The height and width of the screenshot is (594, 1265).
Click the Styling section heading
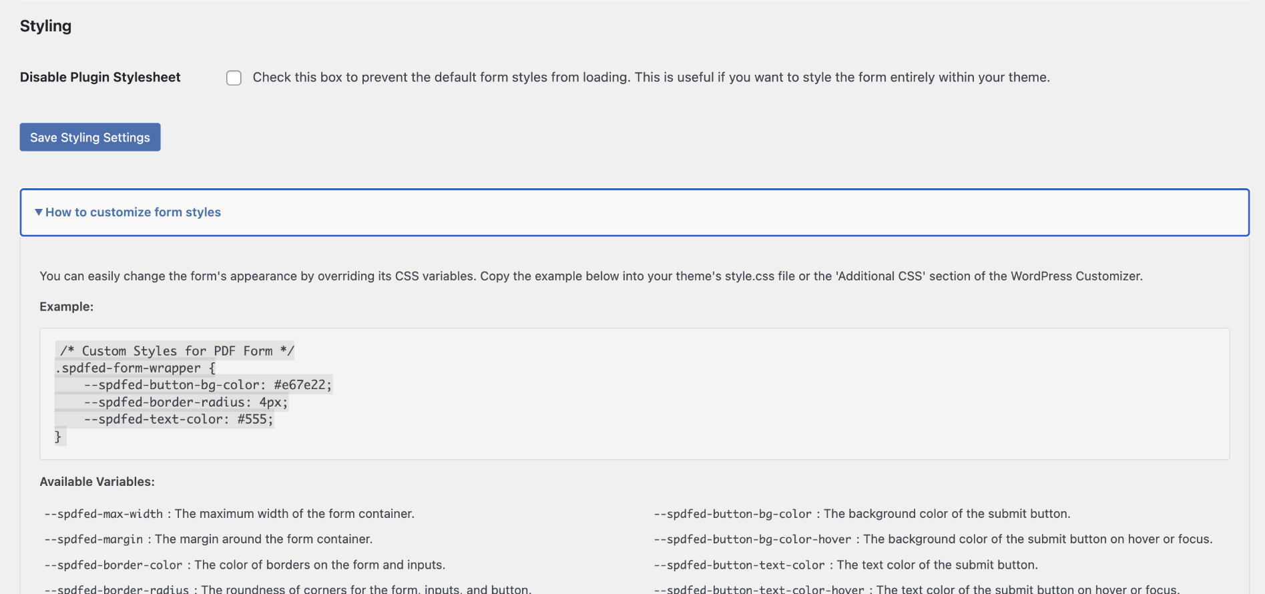coord(45,26)
